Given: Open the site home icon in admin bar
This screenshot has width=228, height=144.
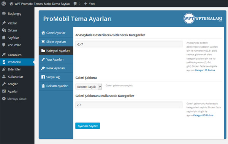Looking at the screenshot, I should [11, 4].
